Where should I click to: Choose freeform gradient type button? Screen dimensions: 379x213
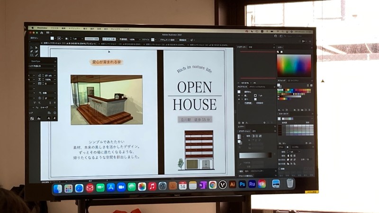260,136
